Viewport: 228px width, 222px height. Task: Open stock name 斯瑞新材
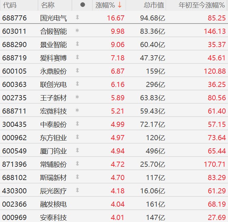(x=53, y=178)
